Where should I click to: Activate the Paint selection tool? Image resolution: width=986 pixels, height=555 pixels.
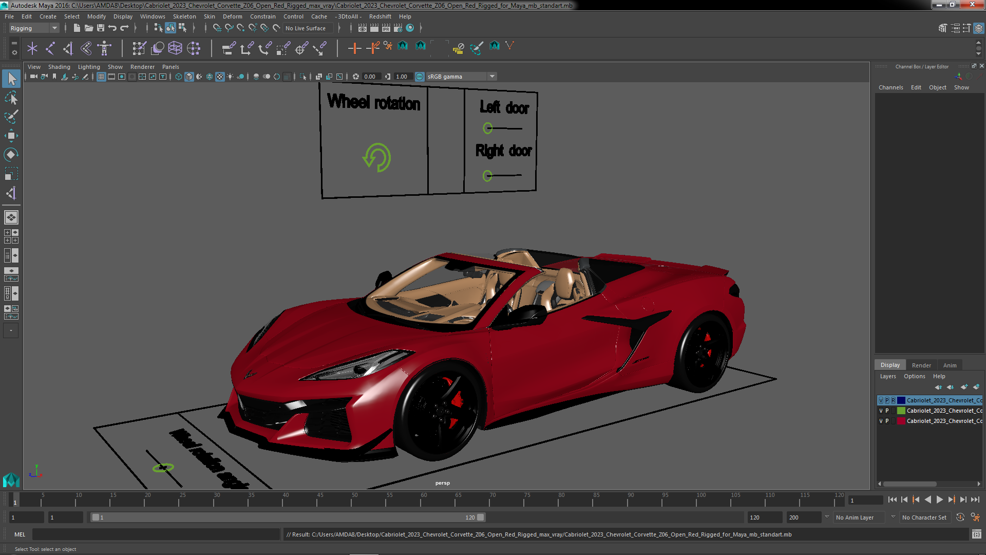11,117
